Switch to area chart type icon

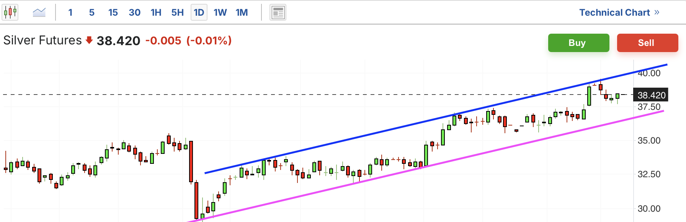[x=39, y=12]
